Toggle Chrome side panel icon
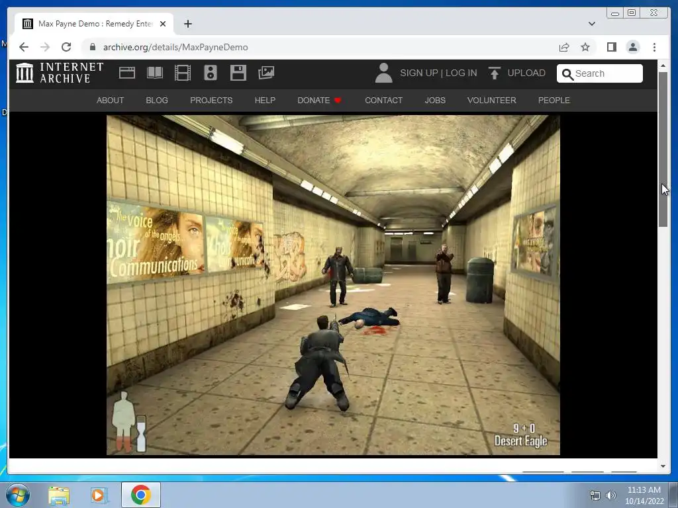 (x=611, y=47)
